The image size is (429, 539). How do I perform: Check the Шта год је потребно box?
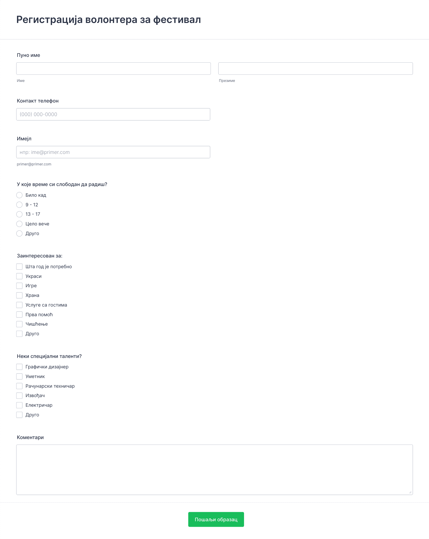pos(19,267)
